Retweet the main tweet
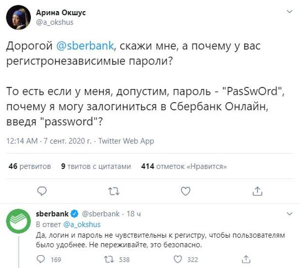This screenshot has width=300, height=268. pos(114,192)
